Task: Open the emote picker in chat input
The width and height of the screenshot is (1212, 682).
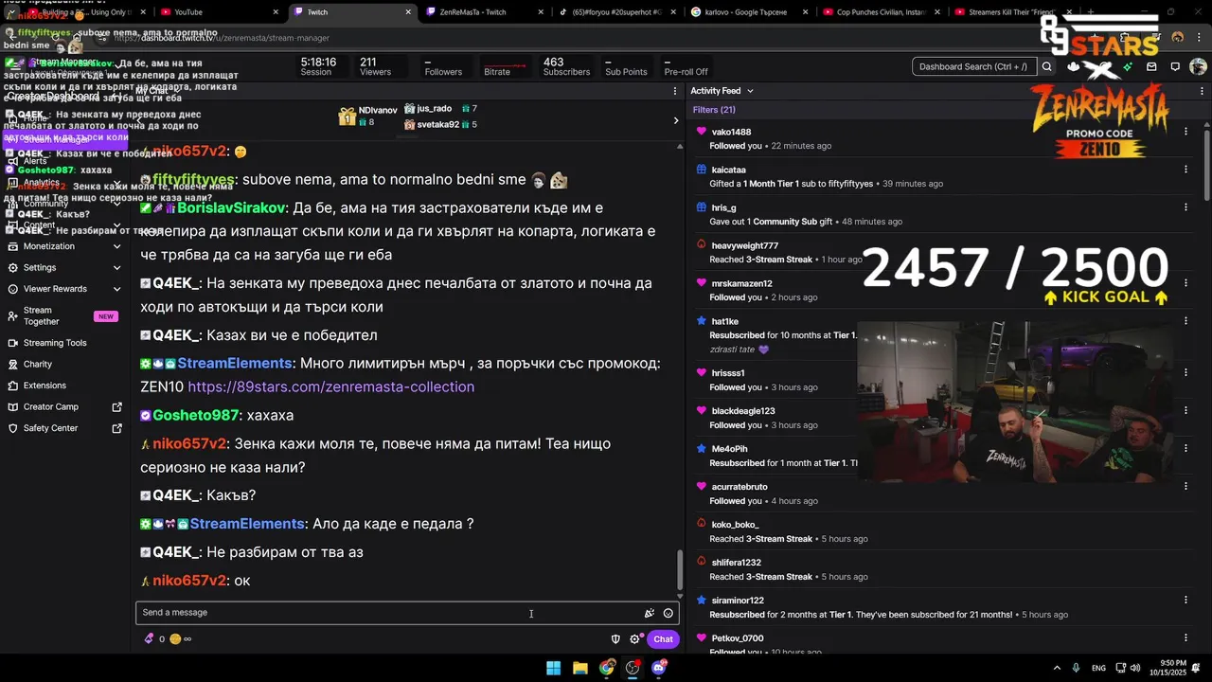Action: point(668,613)
